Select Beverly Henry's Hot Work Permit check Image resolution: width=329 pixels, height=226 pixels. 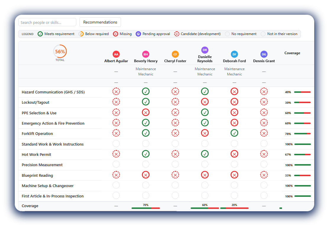click(146, 154)
